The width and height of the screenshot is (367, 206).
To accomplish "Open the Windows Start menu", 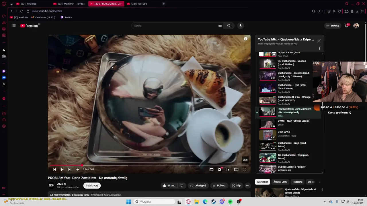I will (128, 202).
